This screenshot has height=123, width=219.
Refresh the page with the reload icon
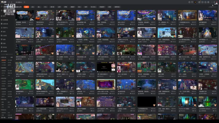tap(11, 2)
